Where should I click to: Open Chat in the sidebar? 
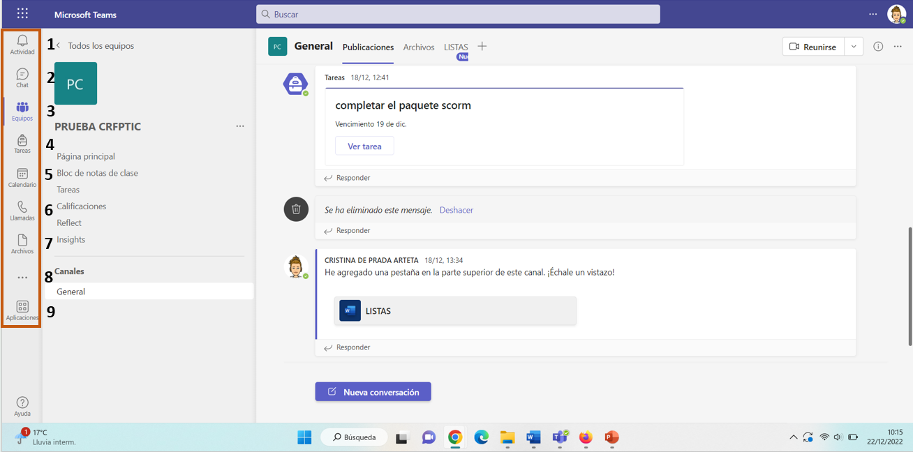(22, 78)
